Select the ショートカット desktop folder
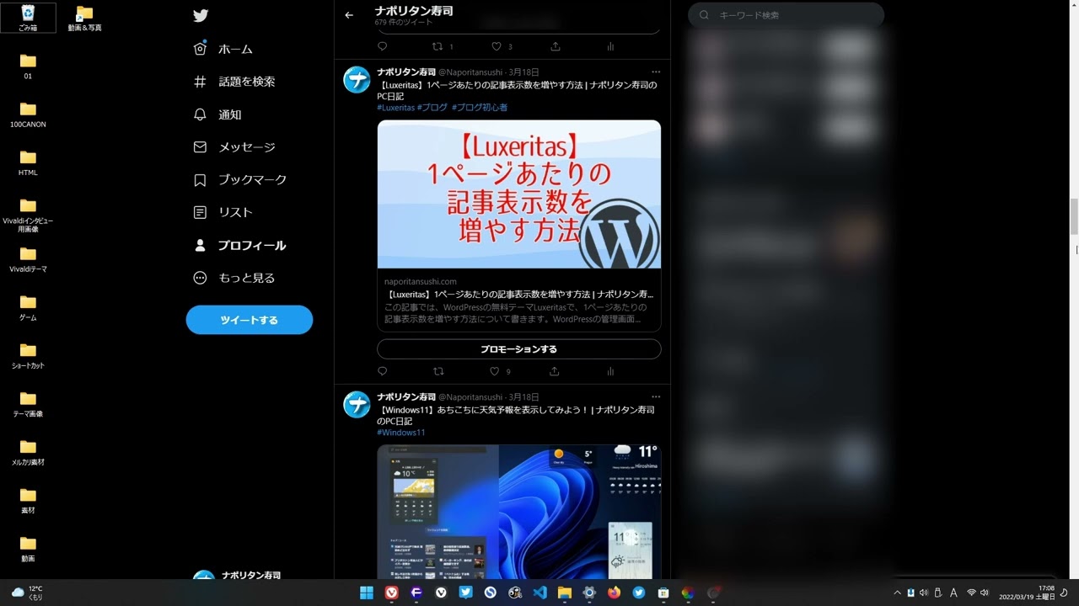This screenshot has height=606, width=1079. [28, 355]
